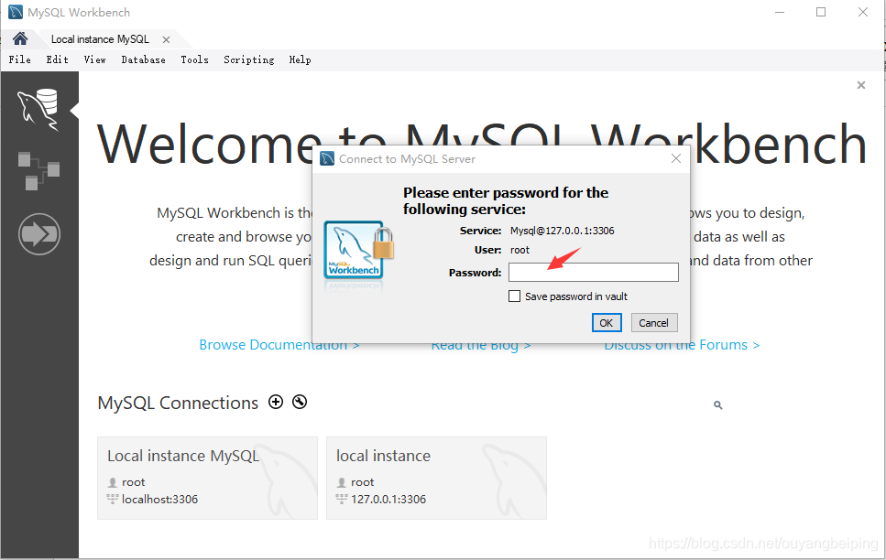886x560 pixels.
Task: Confirm password dialog with OK button
Action: coord(607,322)
